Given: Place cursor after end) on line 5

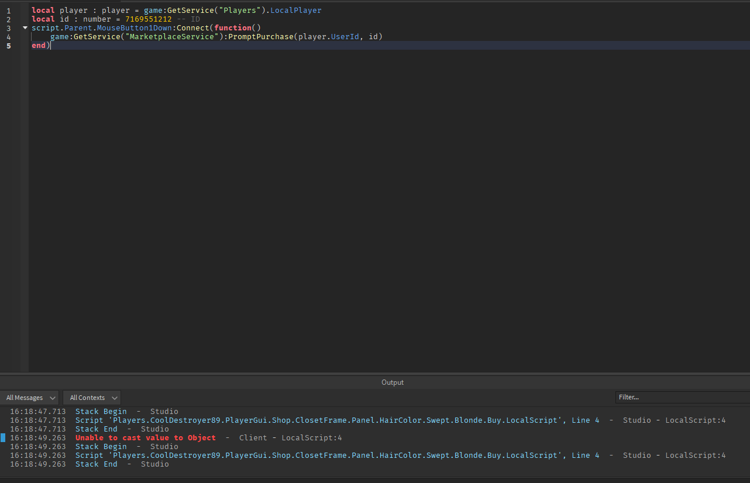Looking at the screenshot, I should pyautogui.click(x=51, y=45).
